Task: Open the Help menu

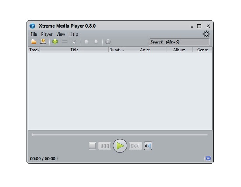Action: 74,34
